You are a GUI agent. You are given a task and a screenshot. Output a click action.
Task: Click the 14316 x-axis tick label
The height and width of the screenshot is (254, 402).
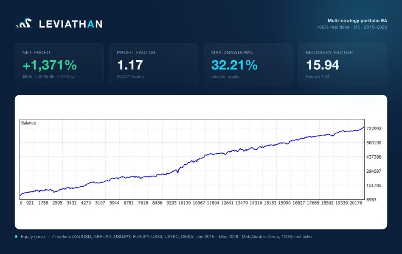(x=256, y=203)
